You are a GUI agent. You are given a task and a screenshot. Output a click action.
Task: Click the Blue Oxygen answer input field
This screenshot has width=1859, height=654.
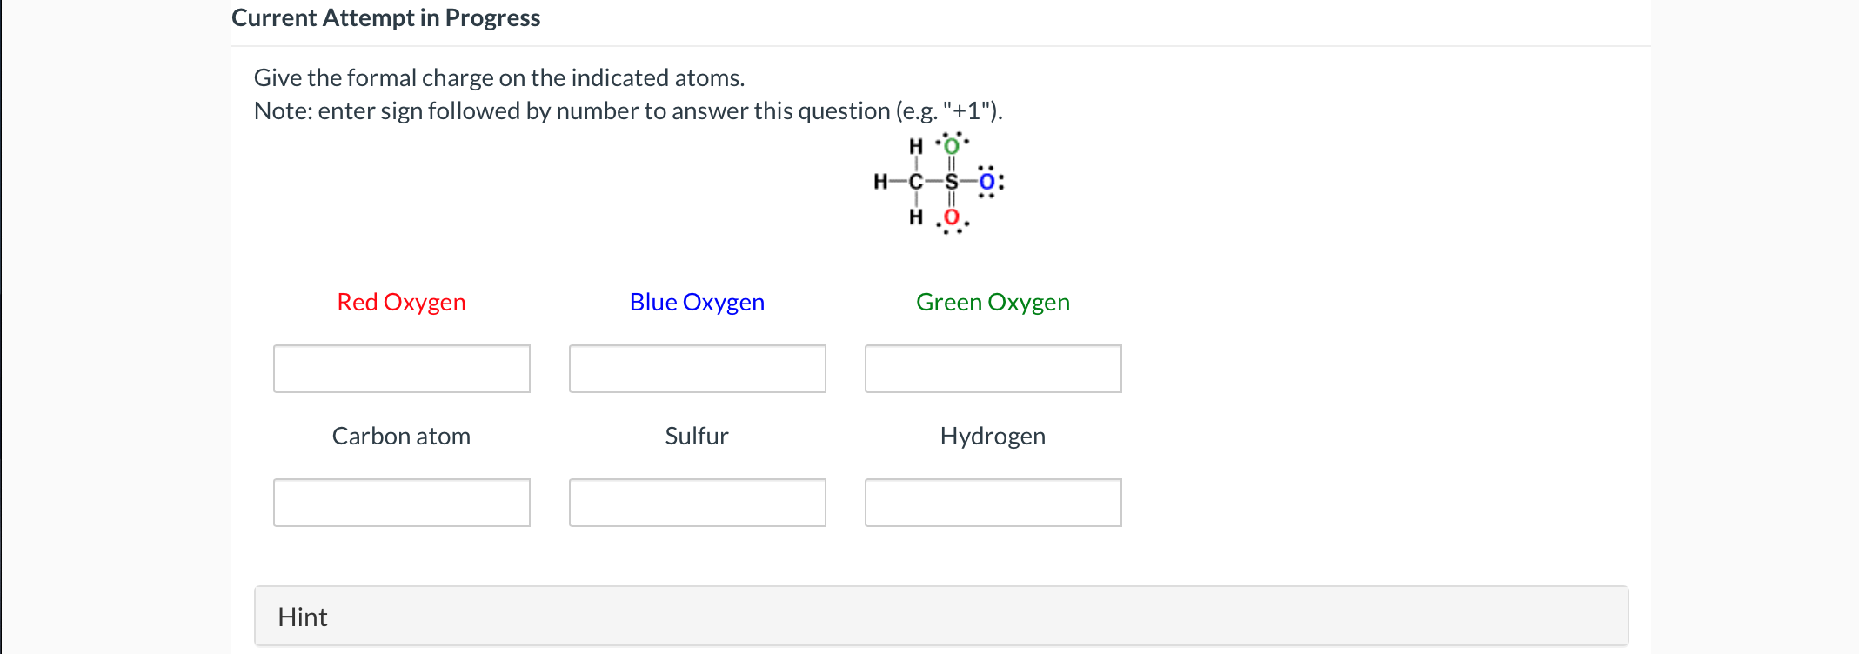pos(697,369)
